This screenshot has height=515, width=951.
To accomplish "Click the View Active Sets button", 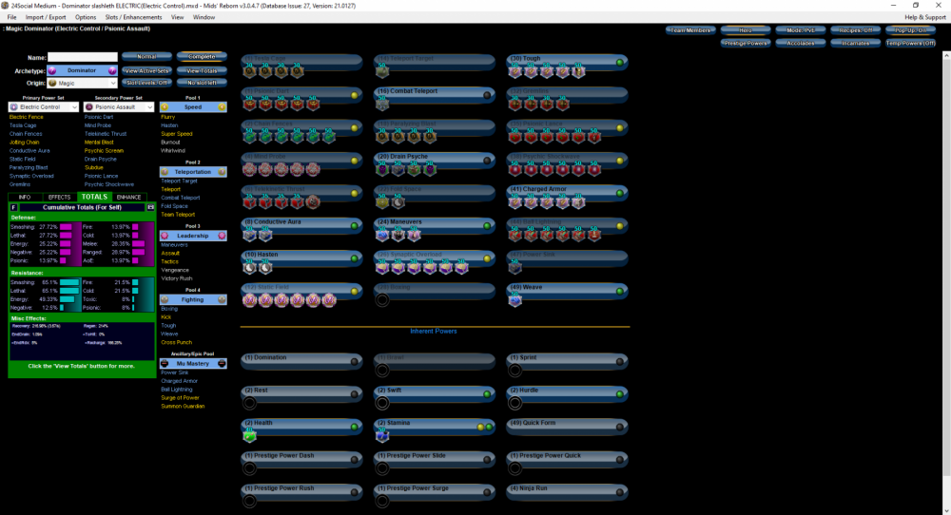I will pos(146,70).
